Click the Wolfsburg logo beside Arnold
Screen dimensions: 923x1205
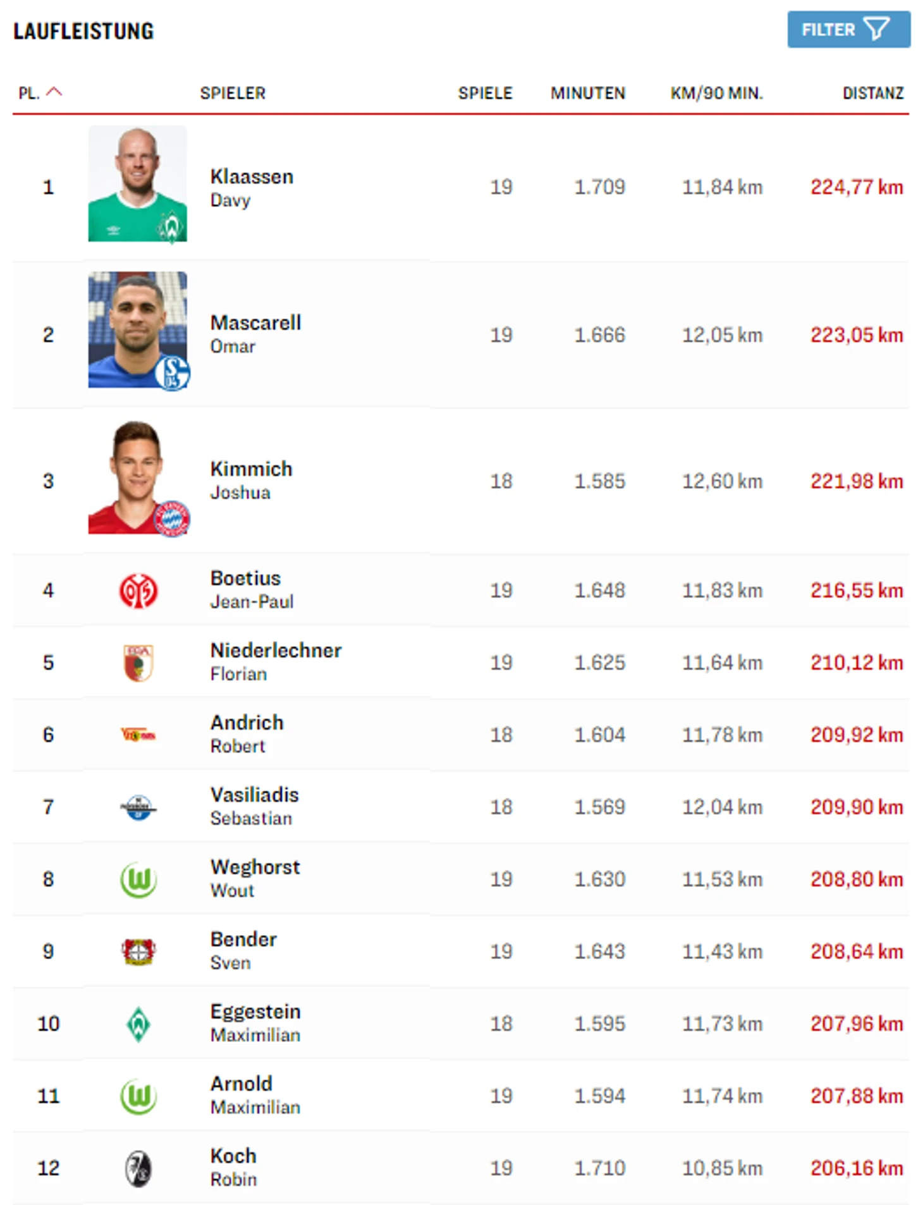(x=138, y=1096)
